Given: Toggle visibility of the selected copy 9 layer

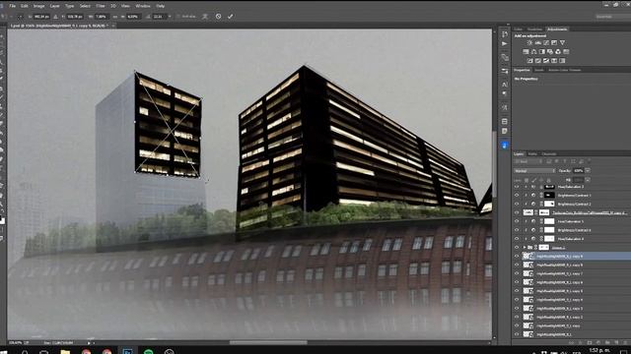Looking at the screenshot, I should click(517, 256).
